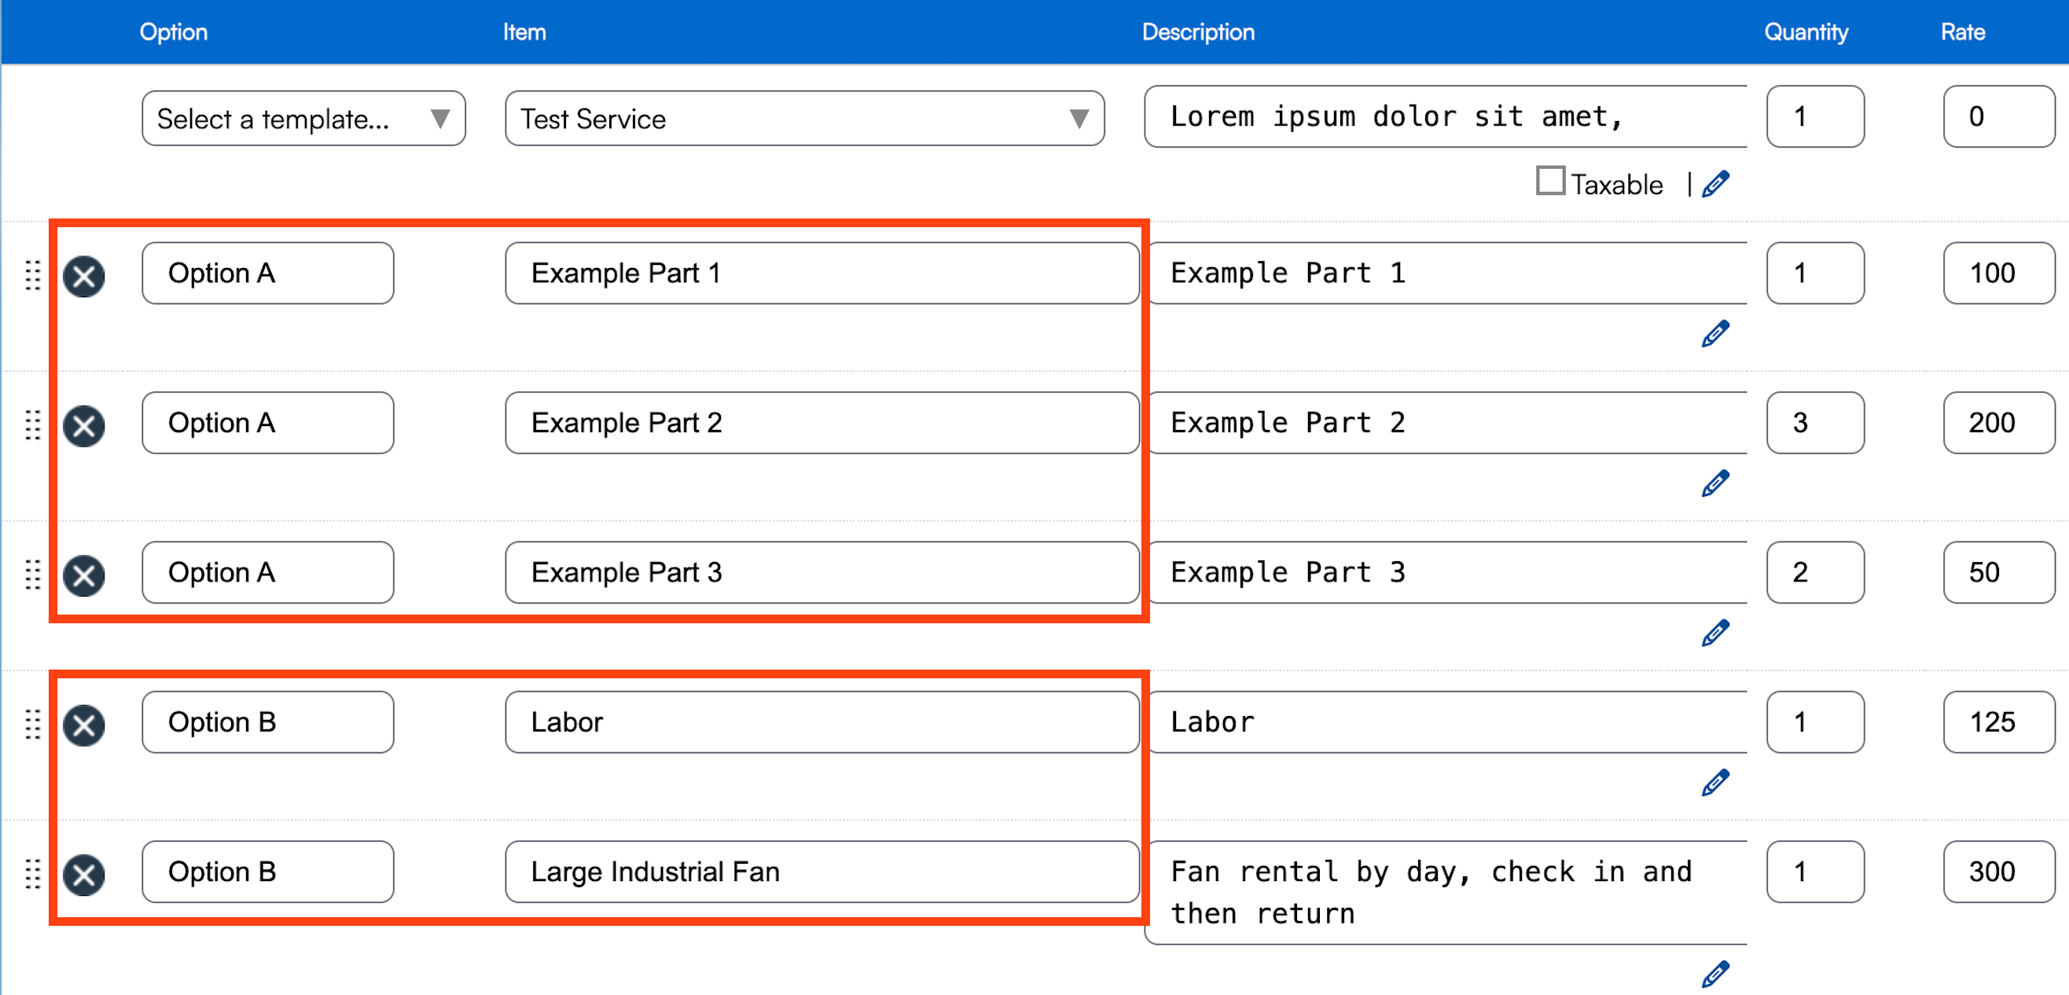Remove the Example Part 1 row
2069x995 pixels.
click(84, 276)
